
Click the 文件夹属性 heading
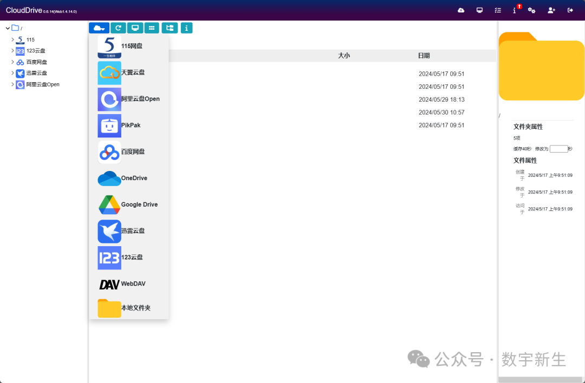point(528,127)
